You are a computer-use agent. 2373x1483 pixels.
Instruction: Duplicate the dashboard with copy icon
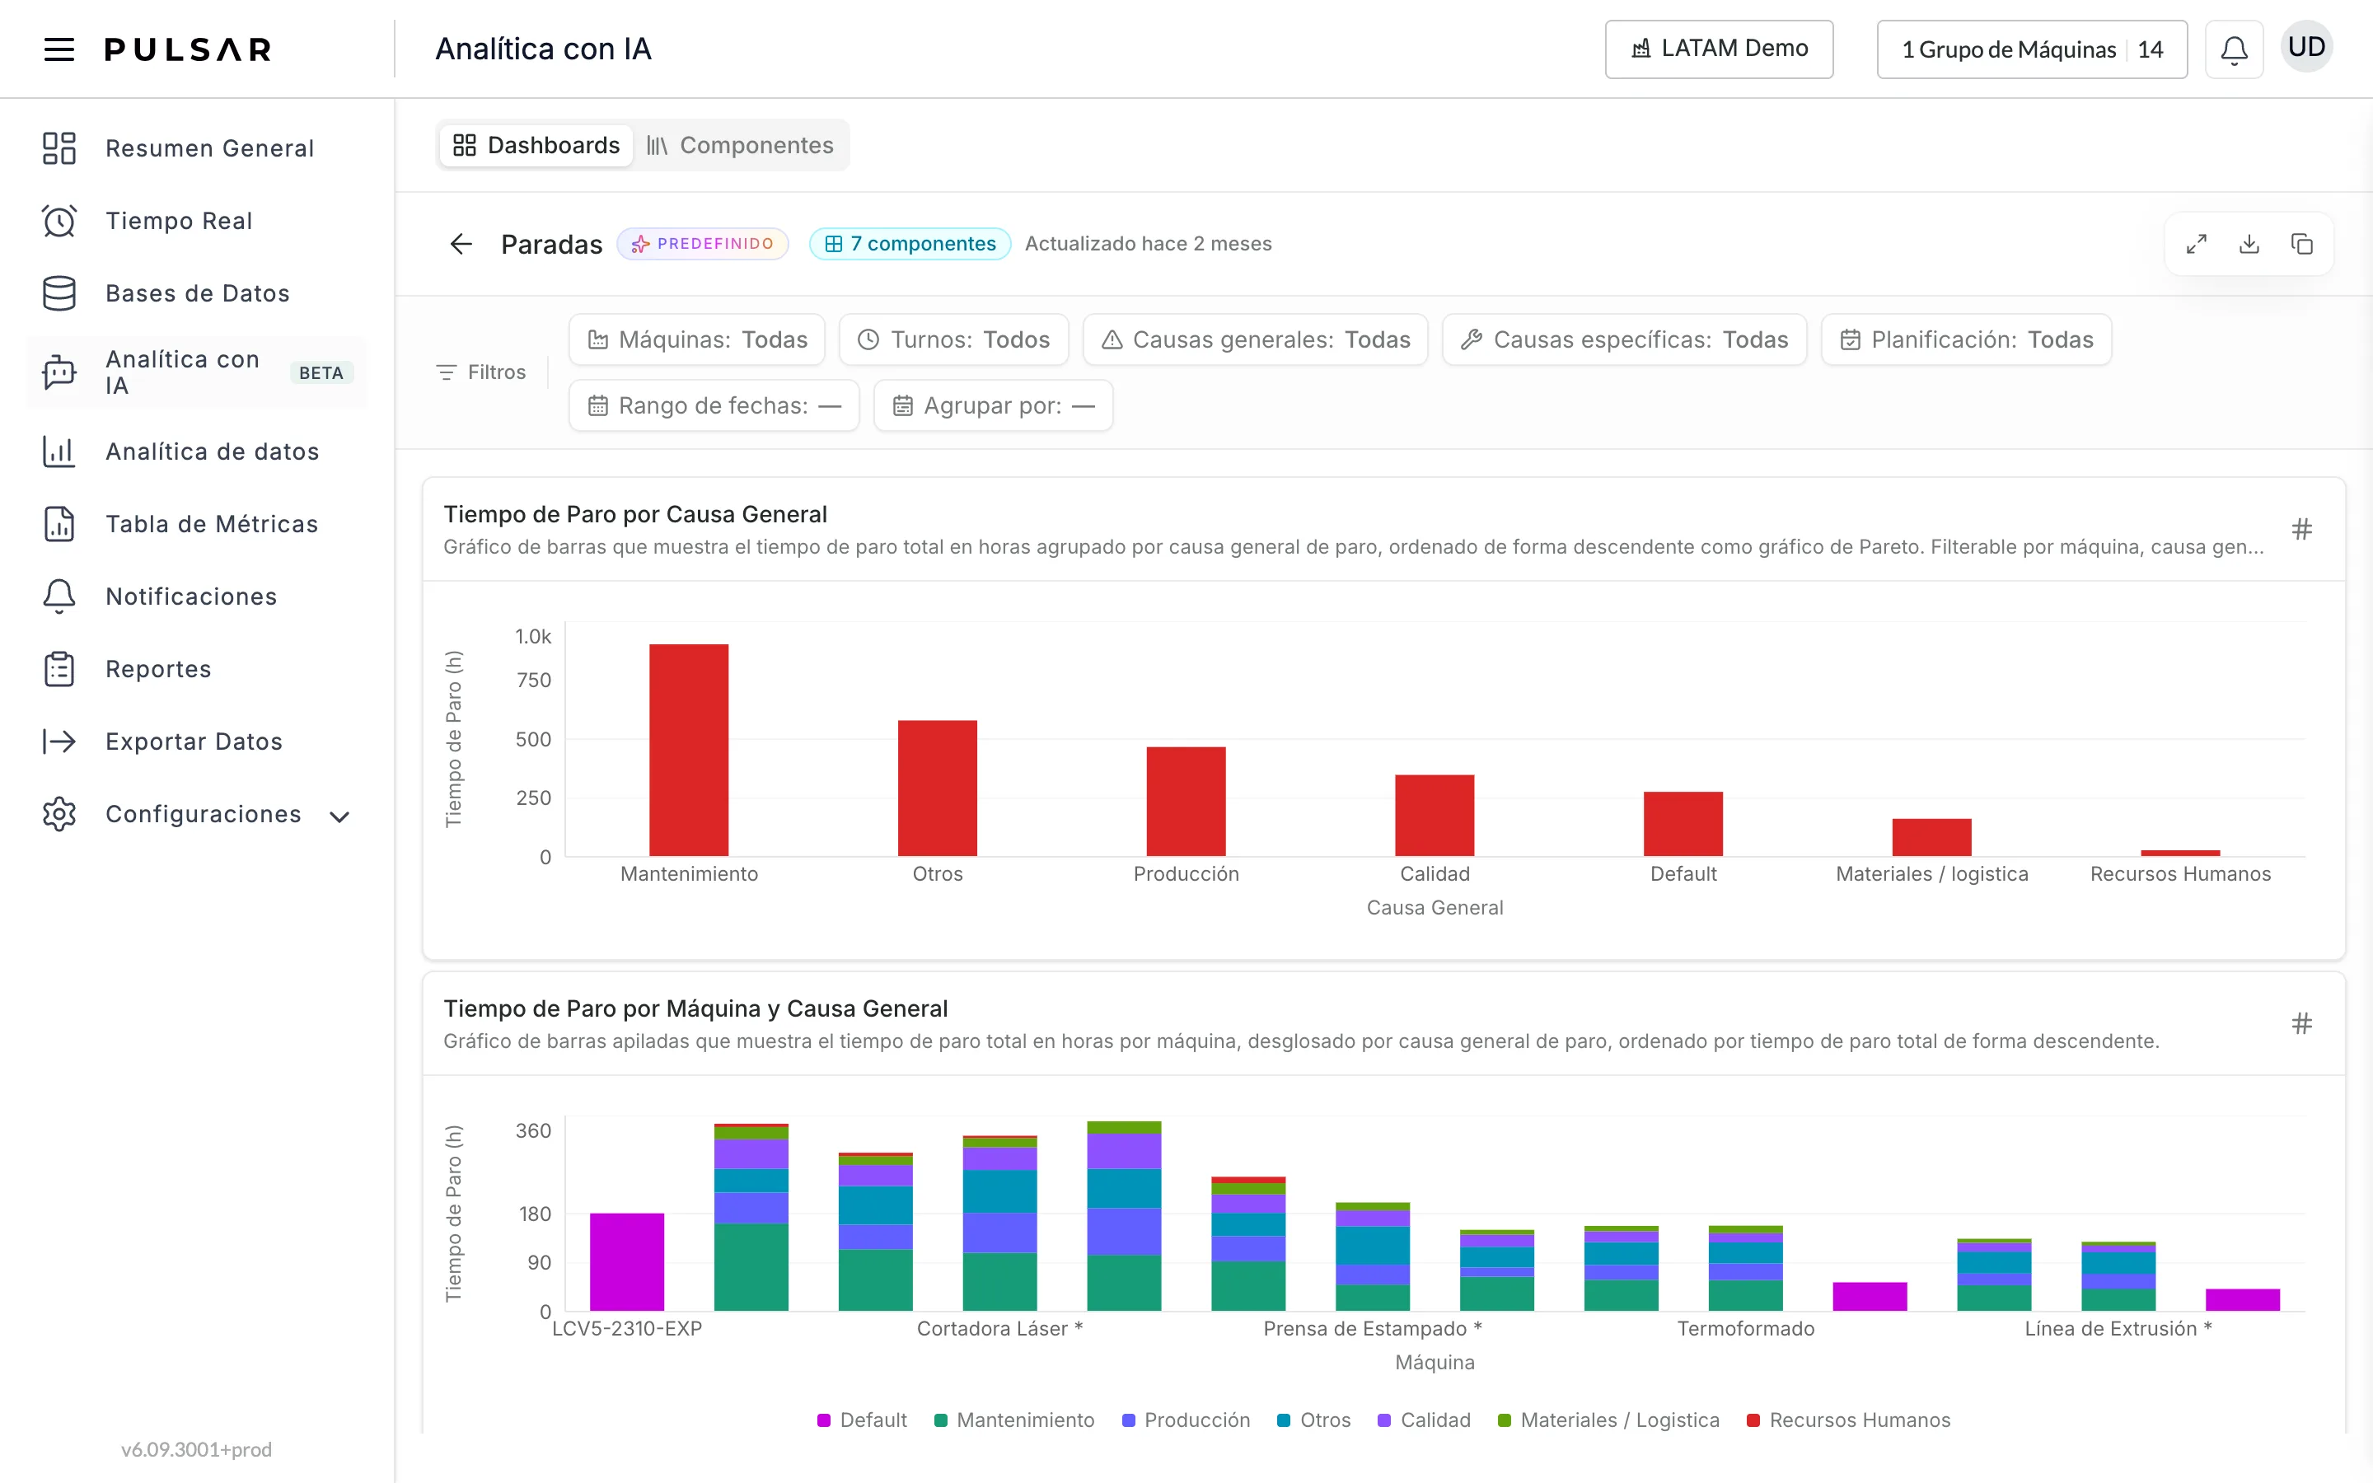(x=2301, y=243)
